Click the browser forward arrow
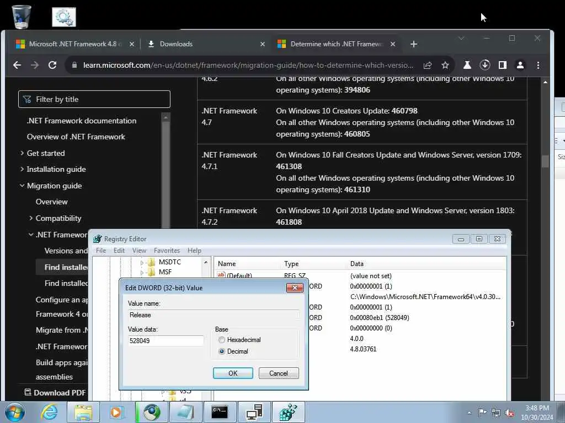Viewport: 565px width, 423px height. [x=35, y=65]
